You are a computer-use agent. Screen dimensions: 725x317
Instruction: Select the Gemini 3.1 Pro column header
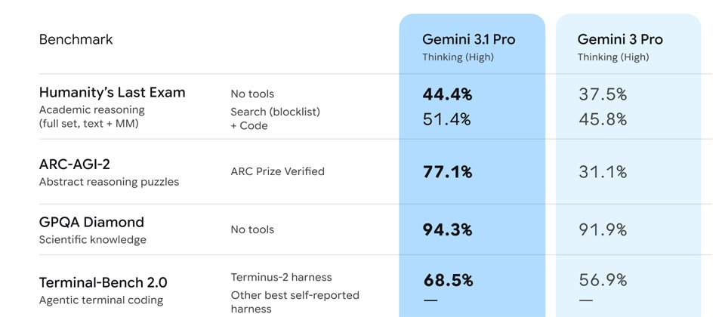pos(468,39)
